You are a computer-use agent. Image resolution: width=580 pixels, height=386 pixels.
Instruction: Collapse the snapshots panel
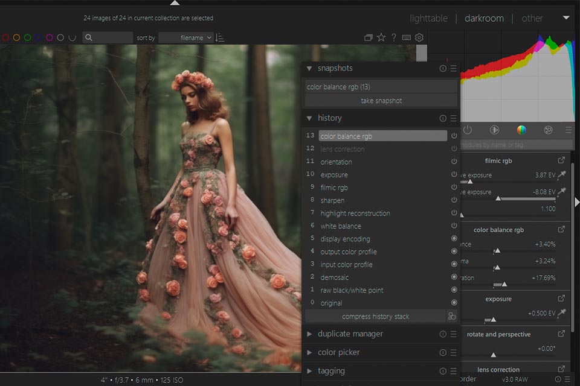tap(309, 68)
